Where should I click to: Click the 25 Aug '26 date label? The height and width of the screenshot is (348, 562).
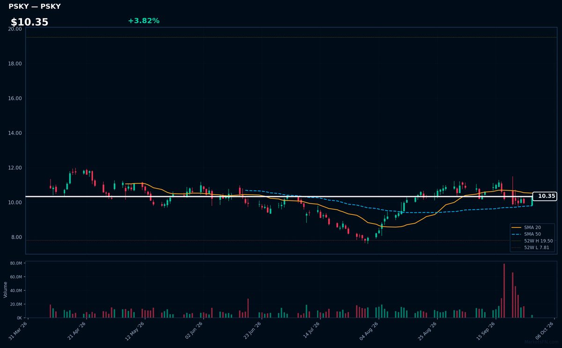point(427,330)
